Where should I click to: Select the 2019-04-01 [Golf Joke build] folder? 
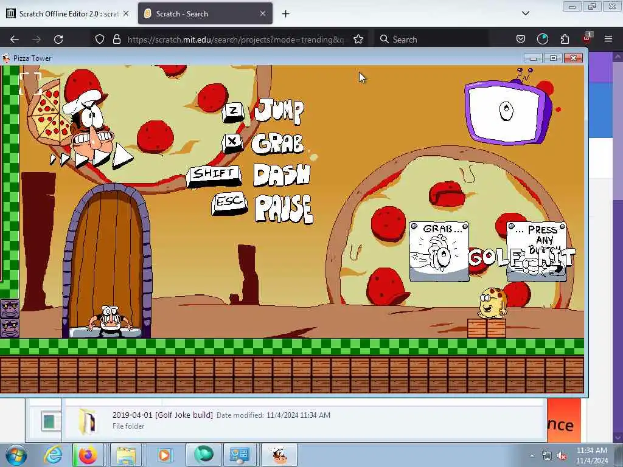point(304,421)
